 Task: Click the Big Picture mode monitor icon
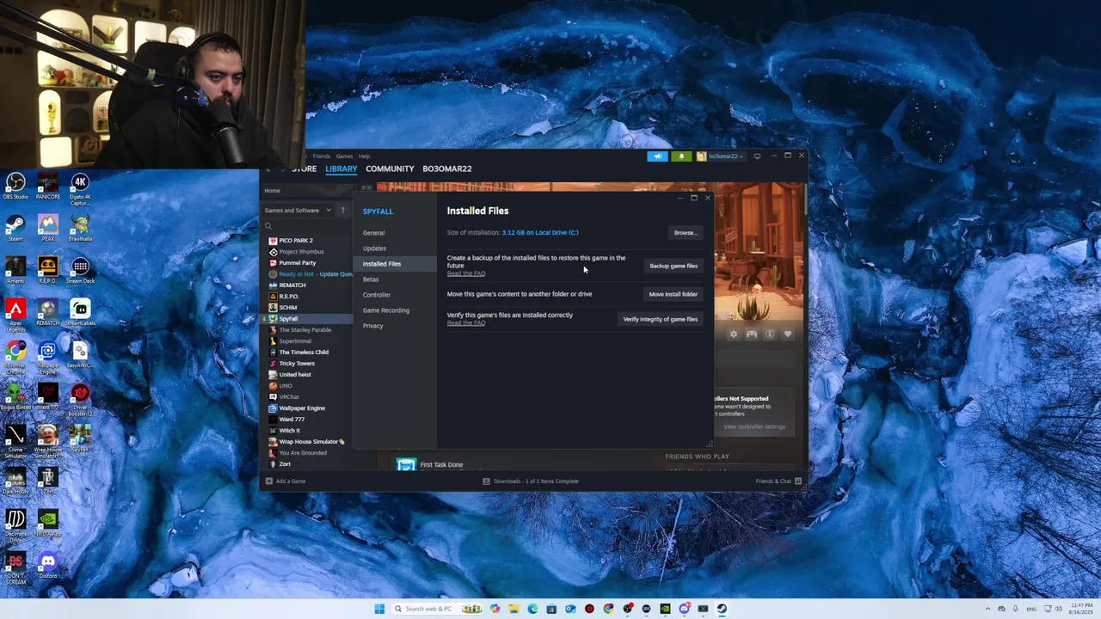756,156
